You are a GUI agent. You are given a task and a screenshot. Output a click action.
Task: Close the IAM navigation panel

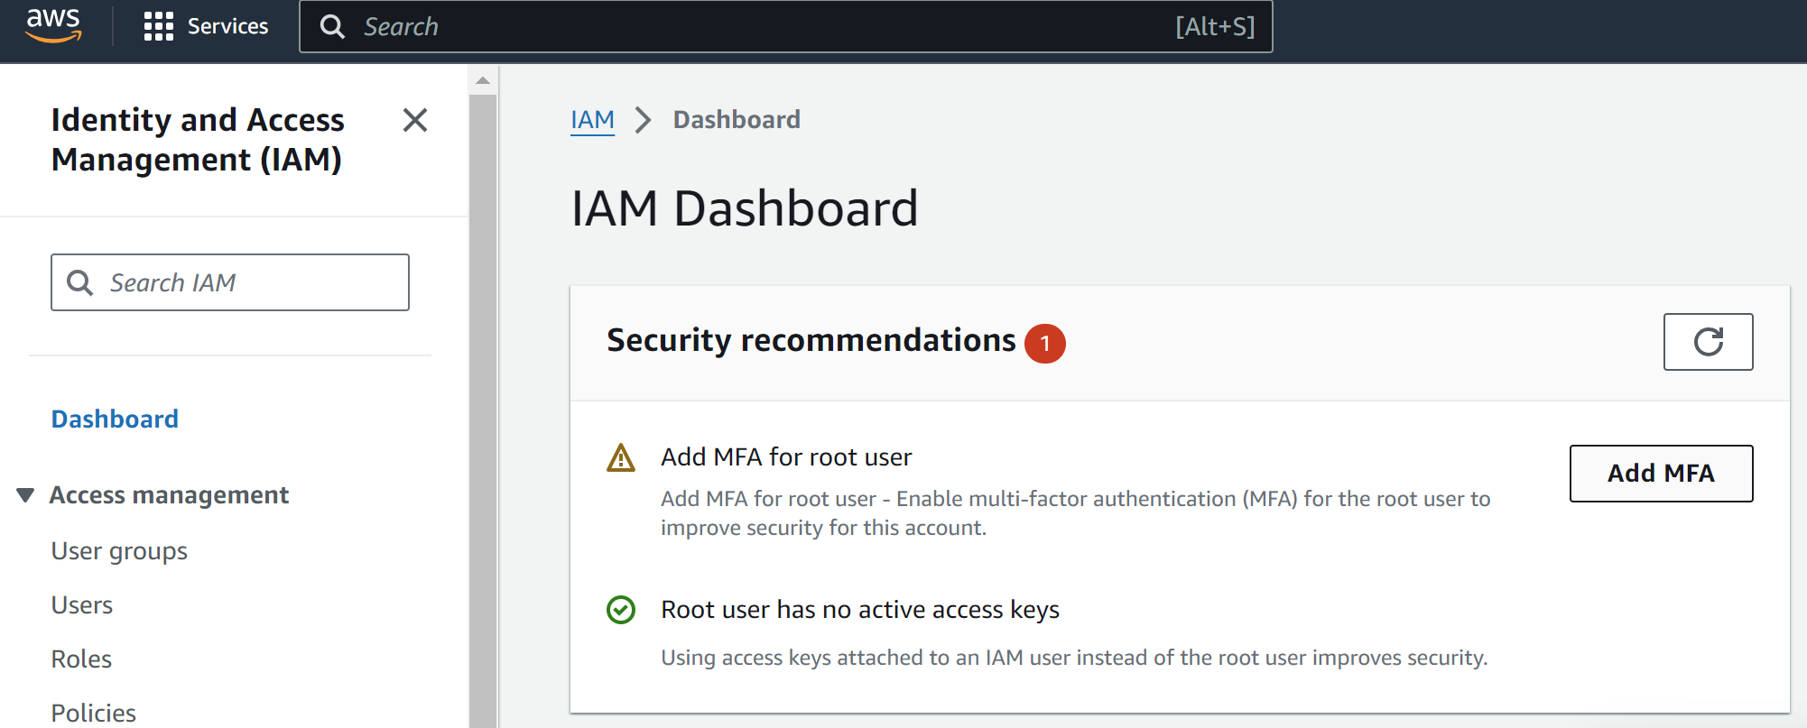pyautogui.click(x=415, y=120)
